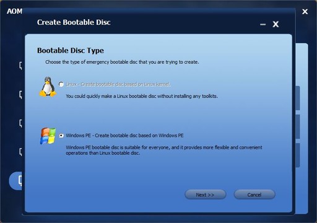The image size is (317, 223).
Task: Close the main AOMEI window behind the dialog
Action: [305, 12]
